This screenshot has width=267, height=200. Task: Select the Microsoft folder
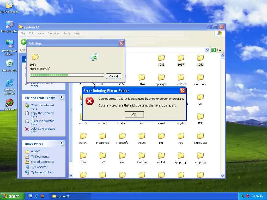click(122, 139)
